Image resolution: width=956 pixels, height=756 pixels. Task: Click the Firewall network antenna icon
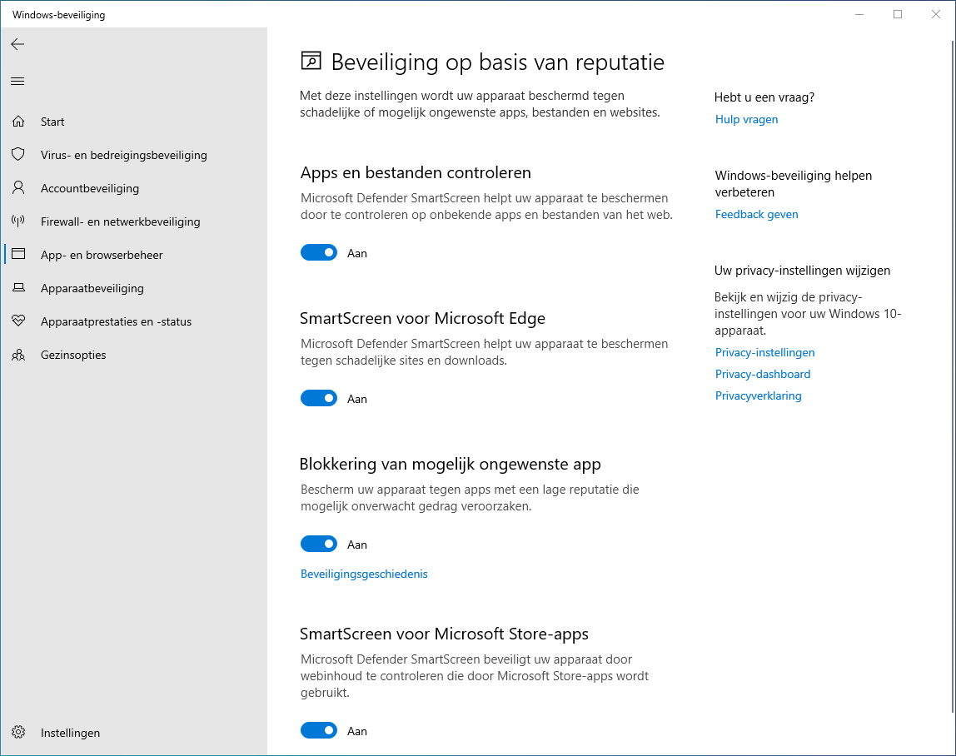[18, 221]
